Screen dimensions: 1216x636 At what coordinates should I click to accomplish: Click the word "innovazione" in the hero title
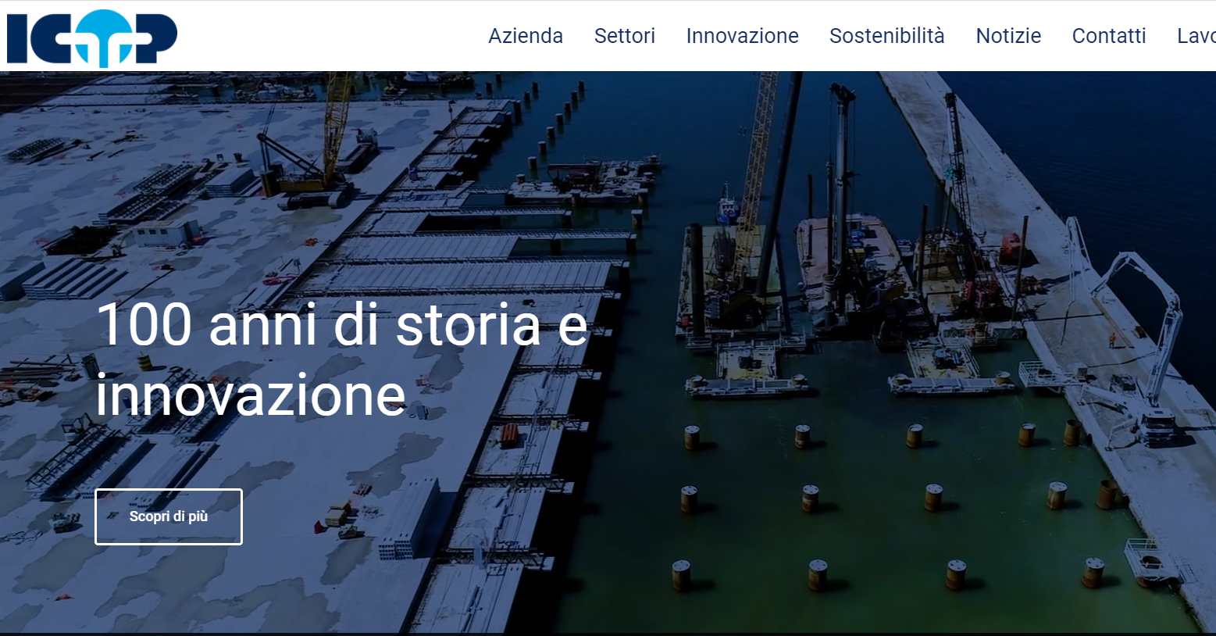[x=251, y=395]
